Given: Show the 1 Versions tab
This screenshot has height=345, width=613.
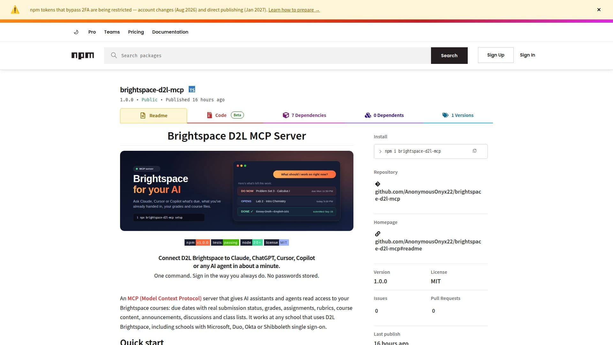Looking at the screenshot, I should coord(458,115).
